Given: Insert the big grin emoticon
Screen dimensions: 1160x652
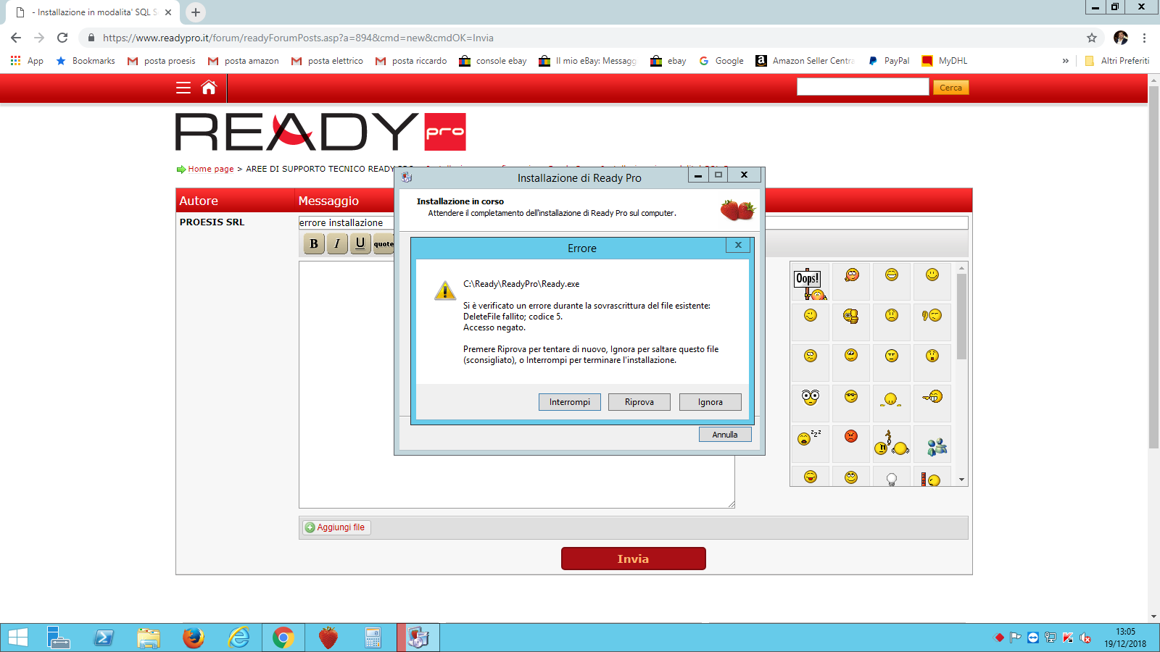Looking at the screenshot, I should pyautogui.click(x=892, y=275).
